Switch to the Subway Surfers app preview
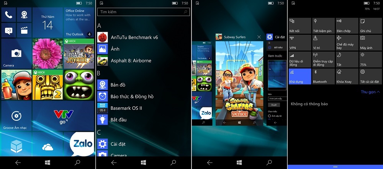383x169 pixels. pos(239,83)
